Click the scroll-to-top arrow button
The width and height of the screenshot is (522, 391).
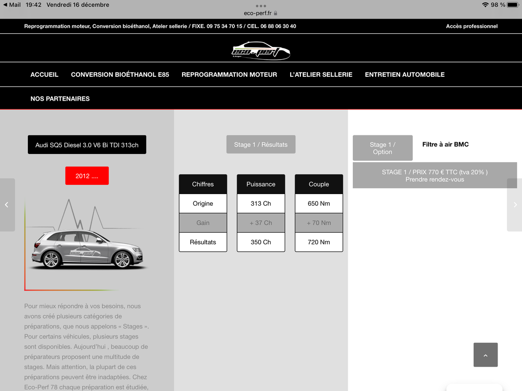485,355
